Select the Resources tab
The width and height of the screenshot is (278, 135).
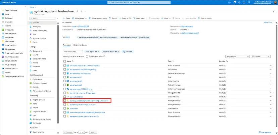tap(67, 45)
